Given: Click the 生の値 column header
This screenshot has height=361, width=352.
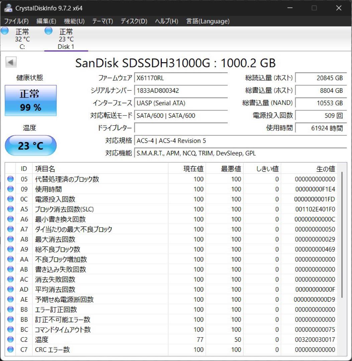Looking at the screenshot, I should [309, 169].
